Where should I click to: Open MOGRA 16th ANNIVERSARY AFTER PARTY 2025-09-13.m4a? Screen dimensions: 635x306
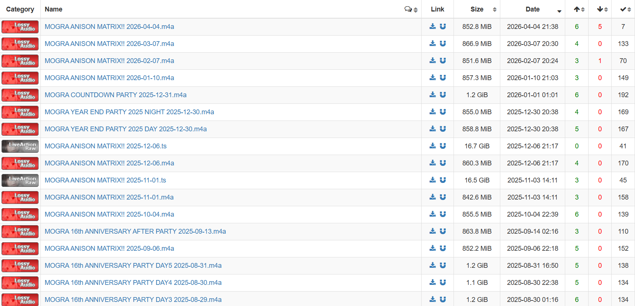(x=135, y=231)
